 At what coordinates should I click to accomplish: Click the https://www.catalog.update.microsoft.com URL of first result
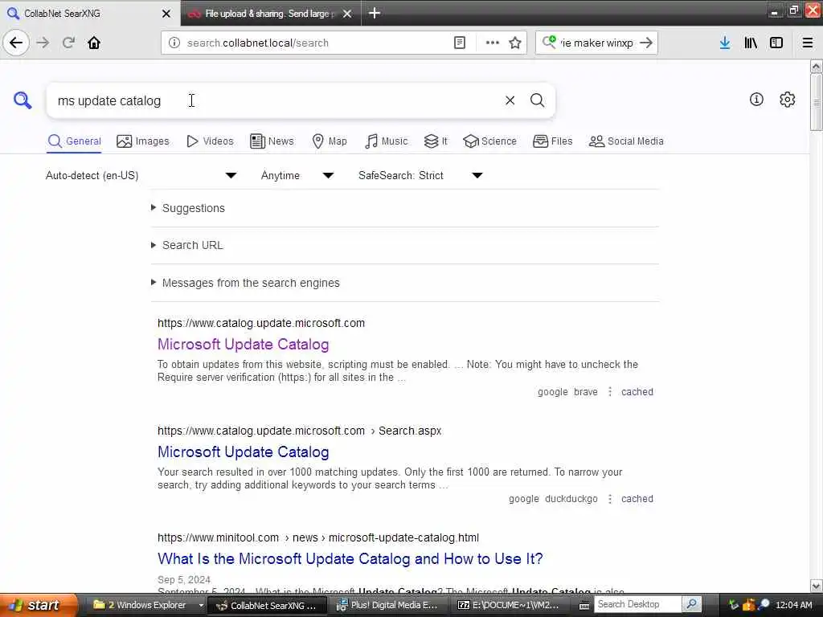261,323
